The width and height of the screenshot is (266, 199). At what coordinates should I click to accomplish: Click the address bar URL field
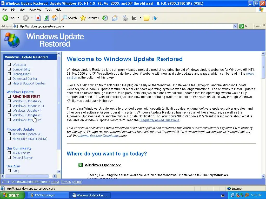[125, 26]
